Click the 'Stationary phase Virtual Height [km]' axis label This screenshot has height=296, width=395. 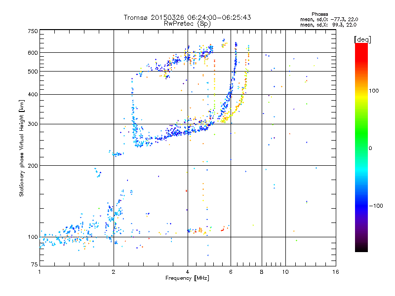point(22,148)
